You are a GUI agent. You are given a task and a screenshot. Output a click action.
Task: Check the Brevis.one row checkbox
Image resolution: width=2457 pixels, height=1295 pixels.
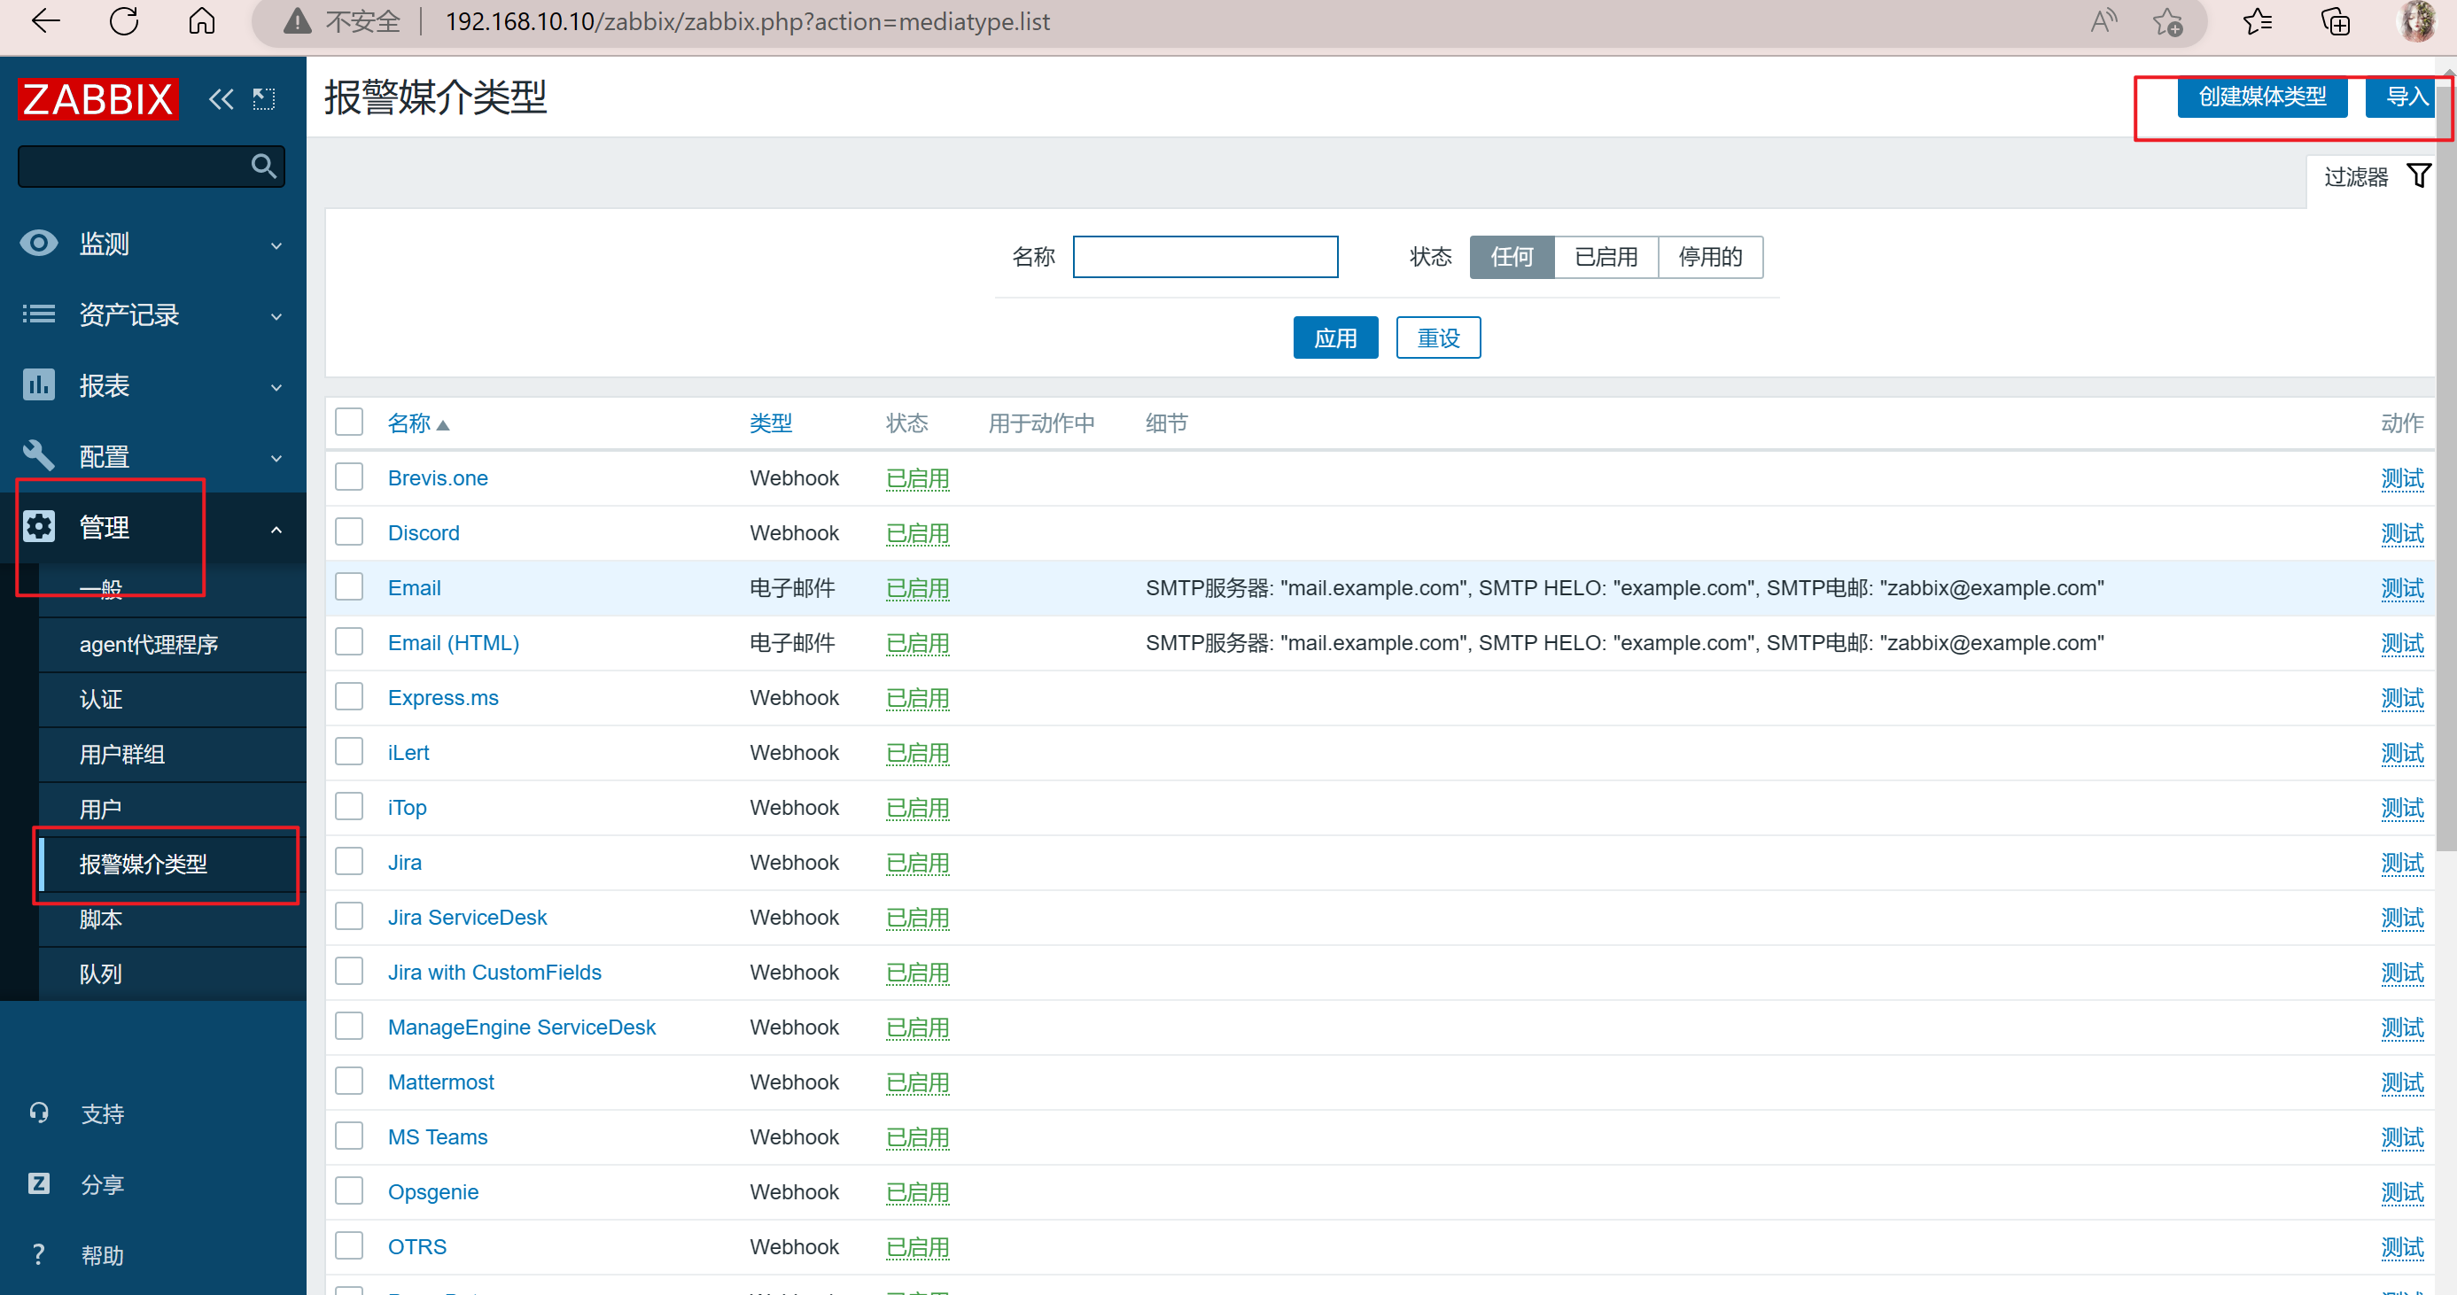tap(349, 477)
